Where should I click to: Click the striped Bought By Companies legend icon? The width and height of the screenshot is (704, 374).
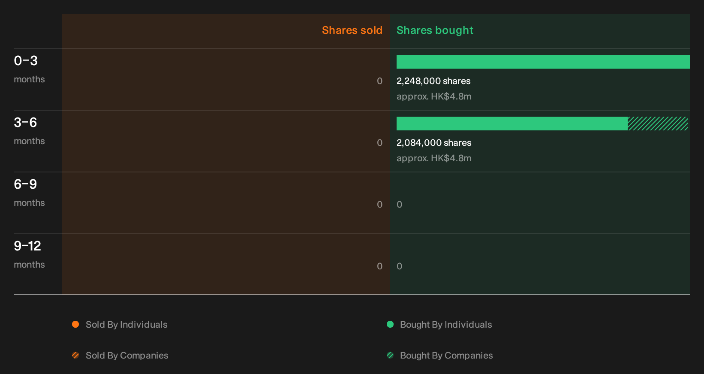click(x=390, y=355)
